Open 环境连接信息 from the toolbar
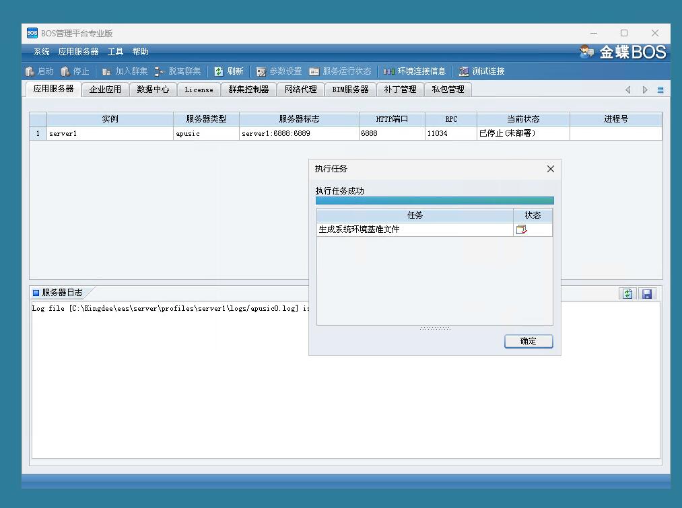Image resolution: width=682 pixels, height=508 pixels. point(415,71)
